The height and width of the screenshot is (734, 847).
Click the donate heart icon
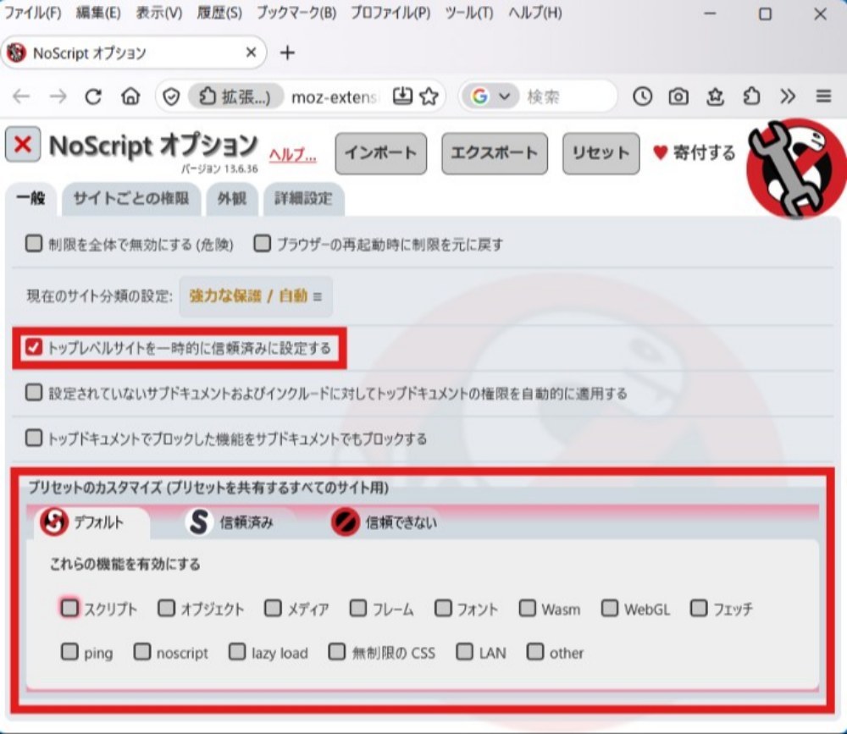660,152
